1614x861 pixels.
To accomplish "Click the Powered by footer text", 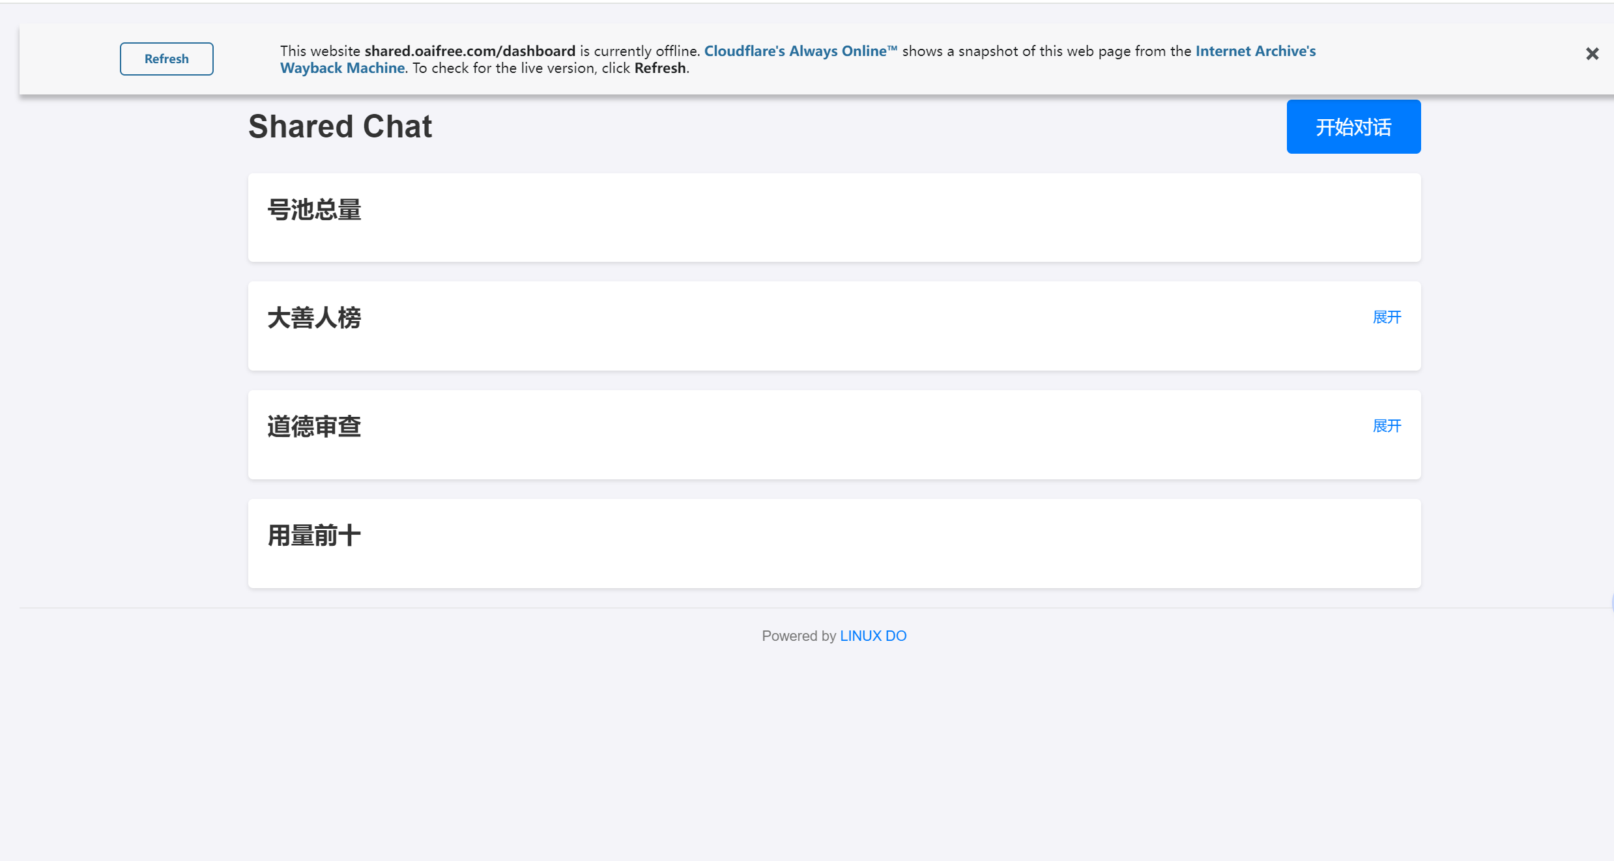I will pyautogui.click(x=799, y=636).
